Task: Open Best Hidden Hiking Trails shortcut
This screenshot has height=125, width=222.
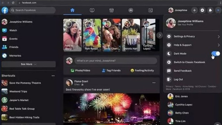Action: pos(20,117)
